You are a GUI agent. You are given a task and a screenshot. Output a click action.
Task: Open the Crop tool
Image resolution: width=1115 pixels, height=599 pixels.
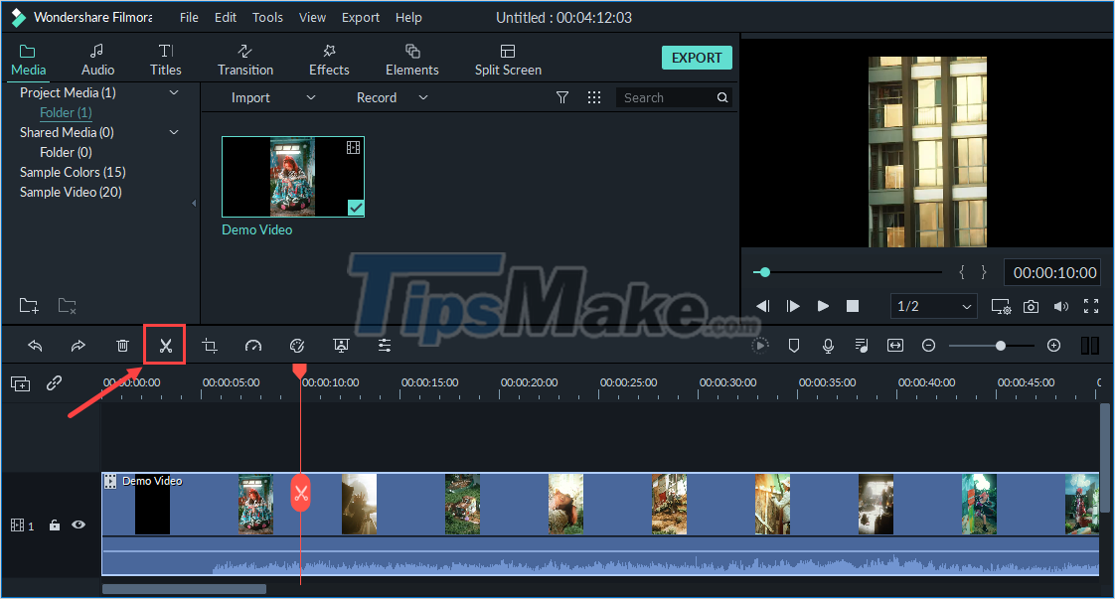[210, 345]
